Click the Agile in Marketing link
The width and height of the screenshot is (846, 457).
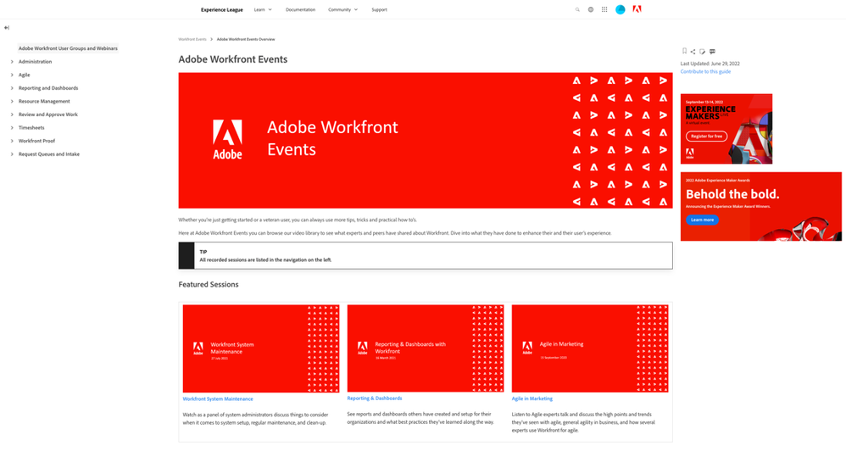(532, 398)
